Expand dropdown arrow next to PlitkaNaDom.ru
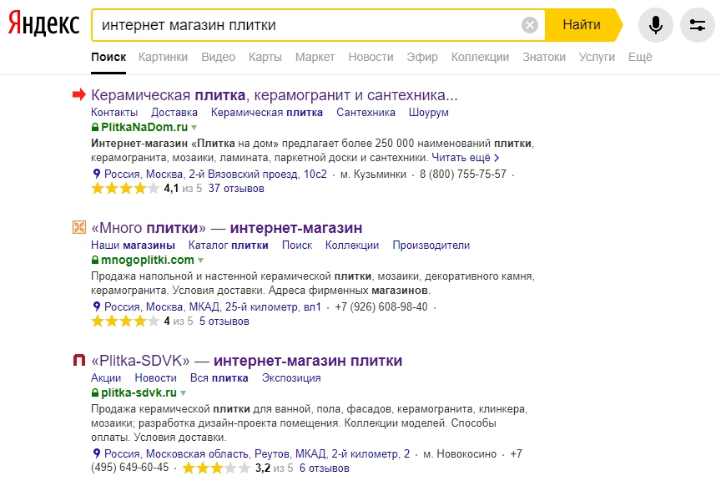The width and height of the screenshot is (721, 486). 194,128
